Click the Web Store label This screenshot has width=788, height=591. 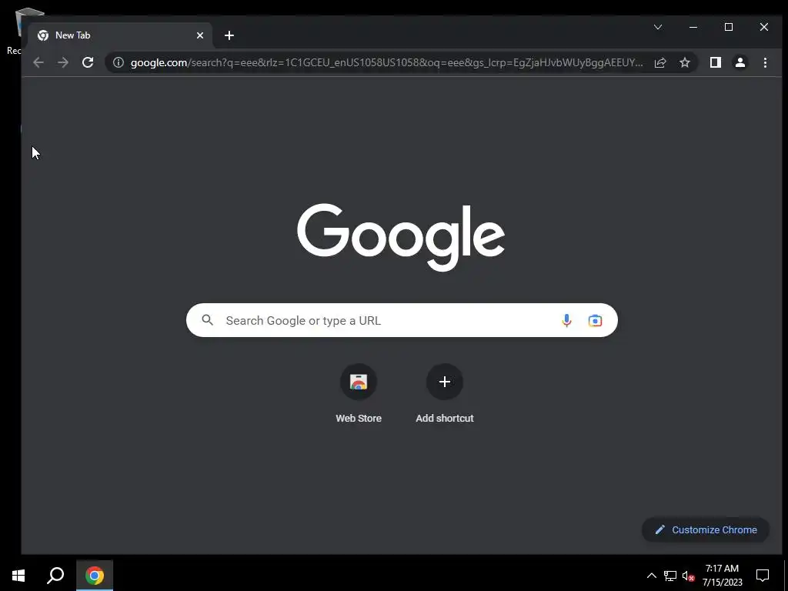tap(359, 418)
